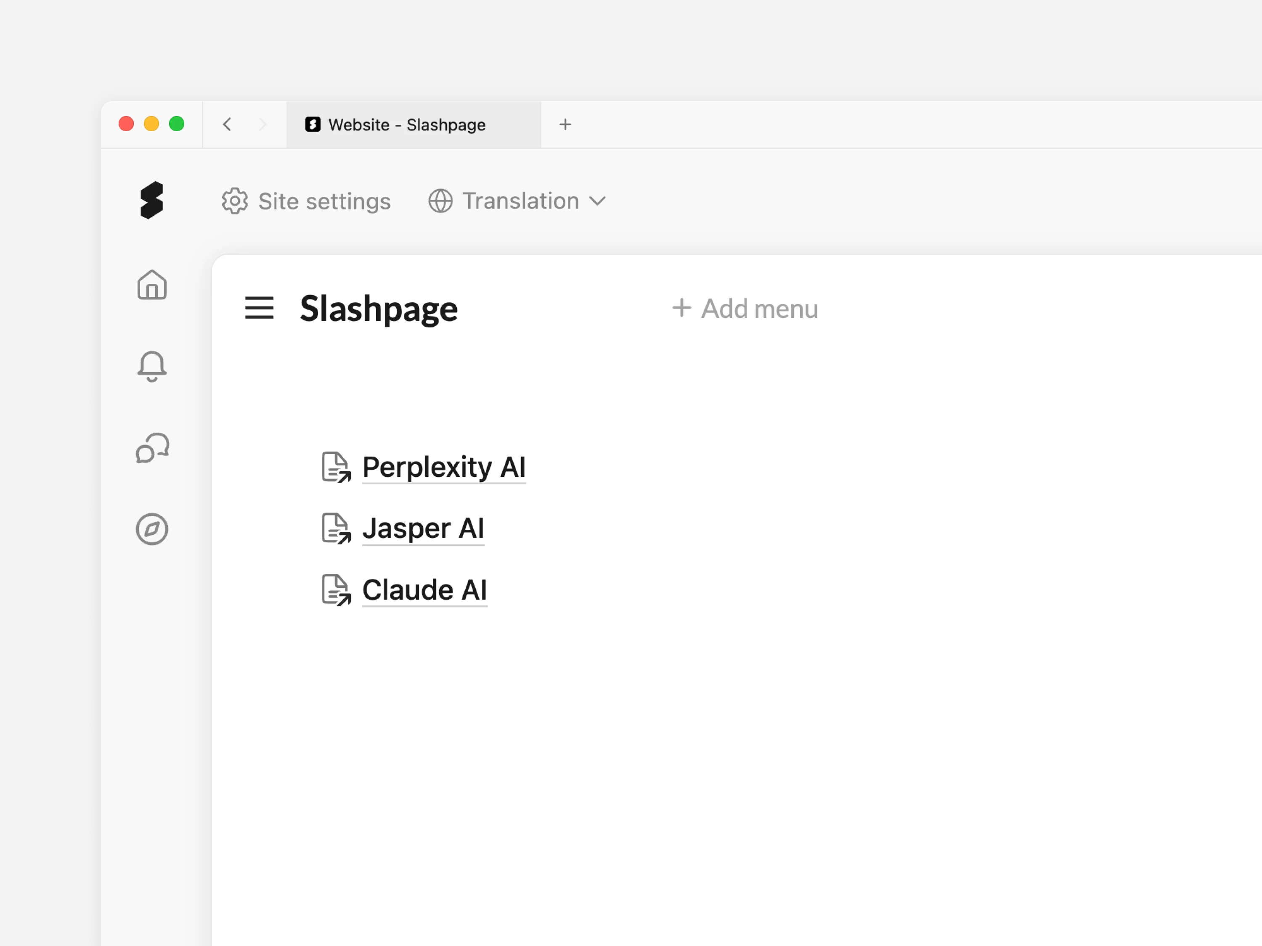Close the window with red button
The width and height of the screenshot is (1262, 946).
click(x=126, y=124)
